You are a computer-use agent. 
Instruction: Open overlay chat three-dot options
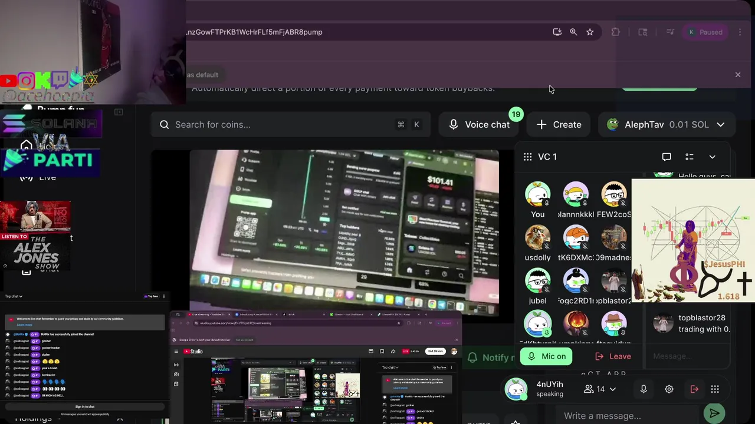pos(164,296)
